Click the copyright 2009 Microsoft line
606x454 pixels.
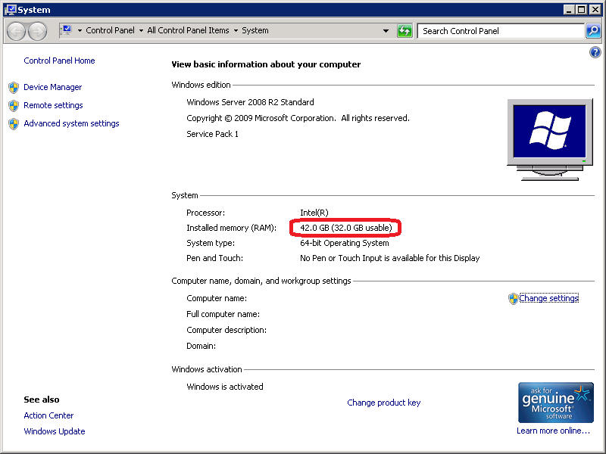coord(298,118)
